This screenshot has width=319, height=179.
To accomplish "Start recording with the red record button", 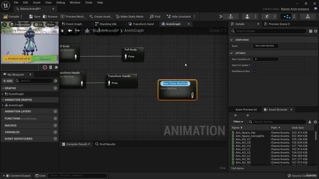I will 45,68.
